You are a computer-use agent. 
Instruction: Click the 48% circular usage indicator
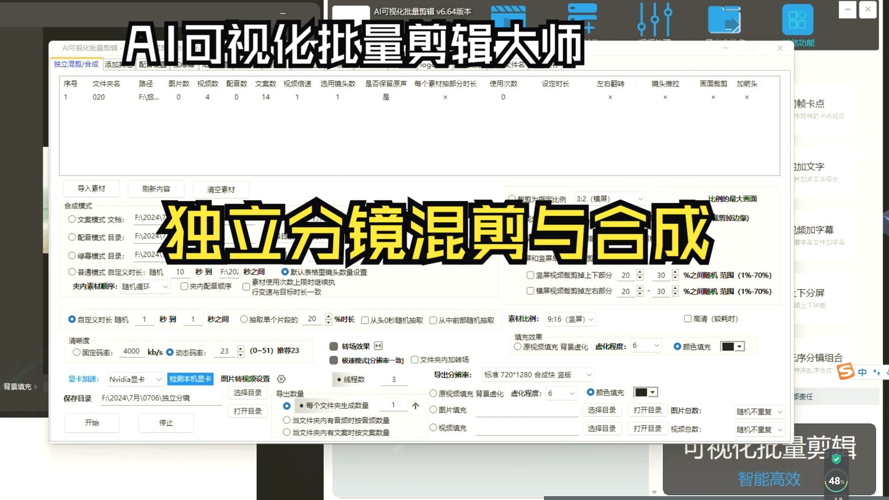pos(836,481)
